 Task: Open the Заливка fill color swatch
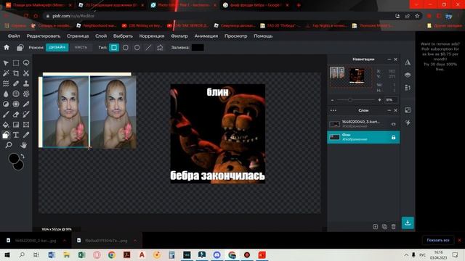tap(198, 47)
